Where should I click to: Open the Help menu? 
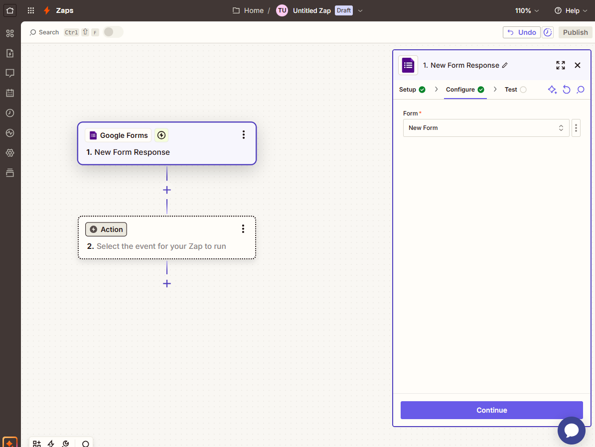click(x=571, y=10)
